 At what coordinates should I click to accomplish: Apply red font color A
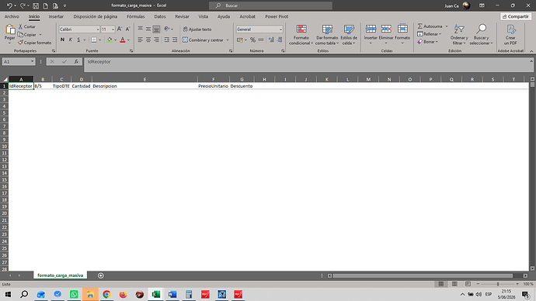click(123, 40)
